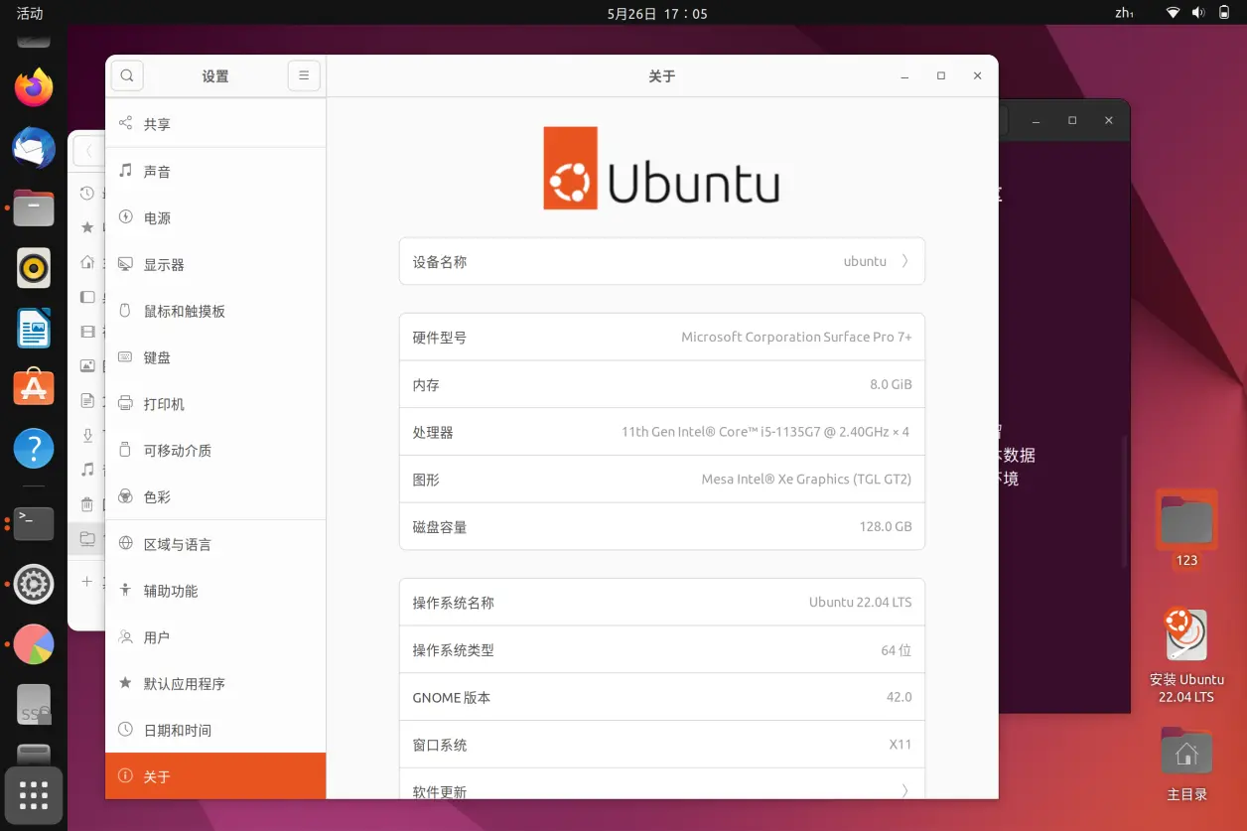The width and height of the screenshot is (1247, 831).
Task: Click plus other locations in Files sidebar
Action: [x=87, y=581]
